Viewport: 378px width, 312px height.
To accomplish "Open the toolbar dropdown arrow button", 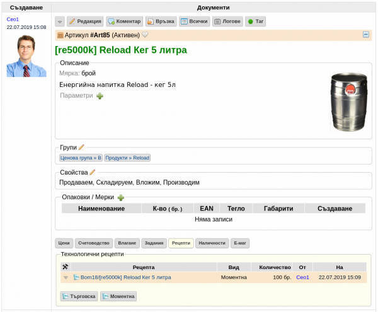I will [60, 21].
